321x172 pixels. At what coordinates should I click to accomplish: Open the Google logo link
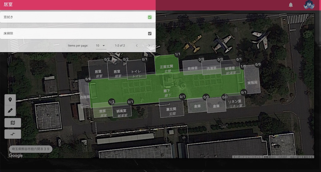(x=16, y=155)
